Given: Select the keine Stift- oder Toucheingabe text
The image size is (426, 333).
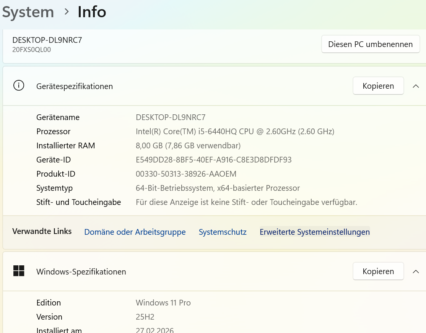Looking at the screenshot, I should tap(246, 202).
